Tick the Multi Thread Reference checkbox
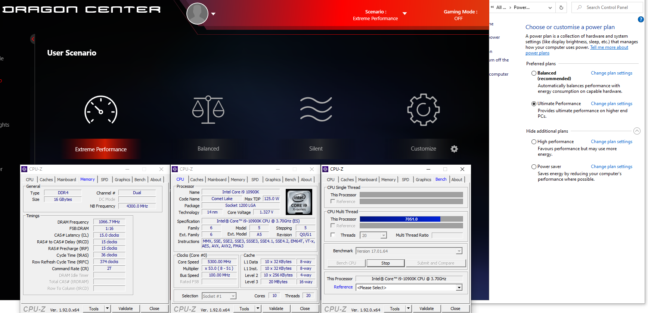 point(333,226)
